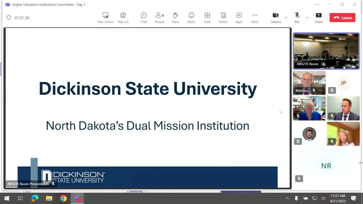Select the woman in blue shirt video tile
Viewport: 363px width, 204px height.
pyautogui.click(x=309, y=108)
